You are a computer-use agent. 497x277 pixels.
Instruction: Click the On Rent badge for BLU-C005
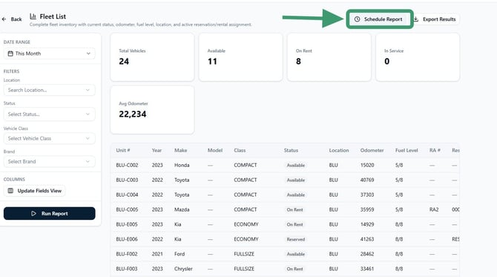pos(294,209)
